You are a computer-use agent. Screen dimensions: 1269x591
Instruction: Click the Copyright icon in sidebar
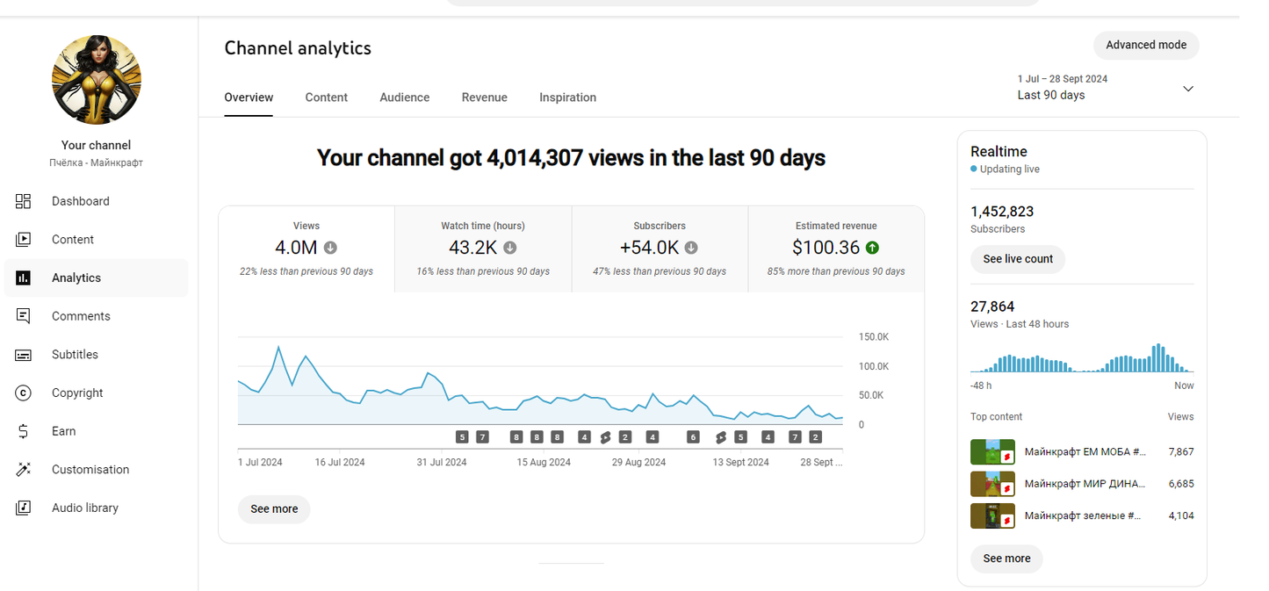(x=24, y=393)
